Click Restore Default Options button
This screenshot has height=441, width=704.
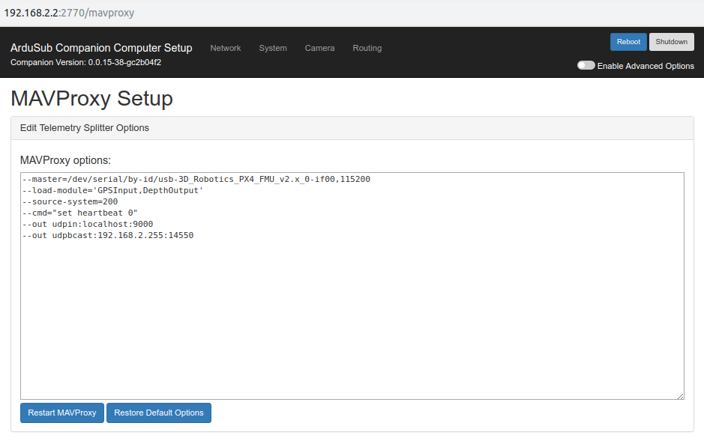pos(158,413)
